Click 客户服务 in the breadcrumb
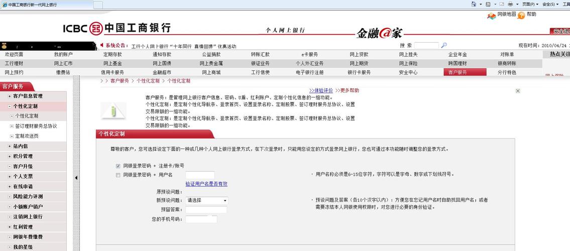The image size is (570, 251). point(120,81)
